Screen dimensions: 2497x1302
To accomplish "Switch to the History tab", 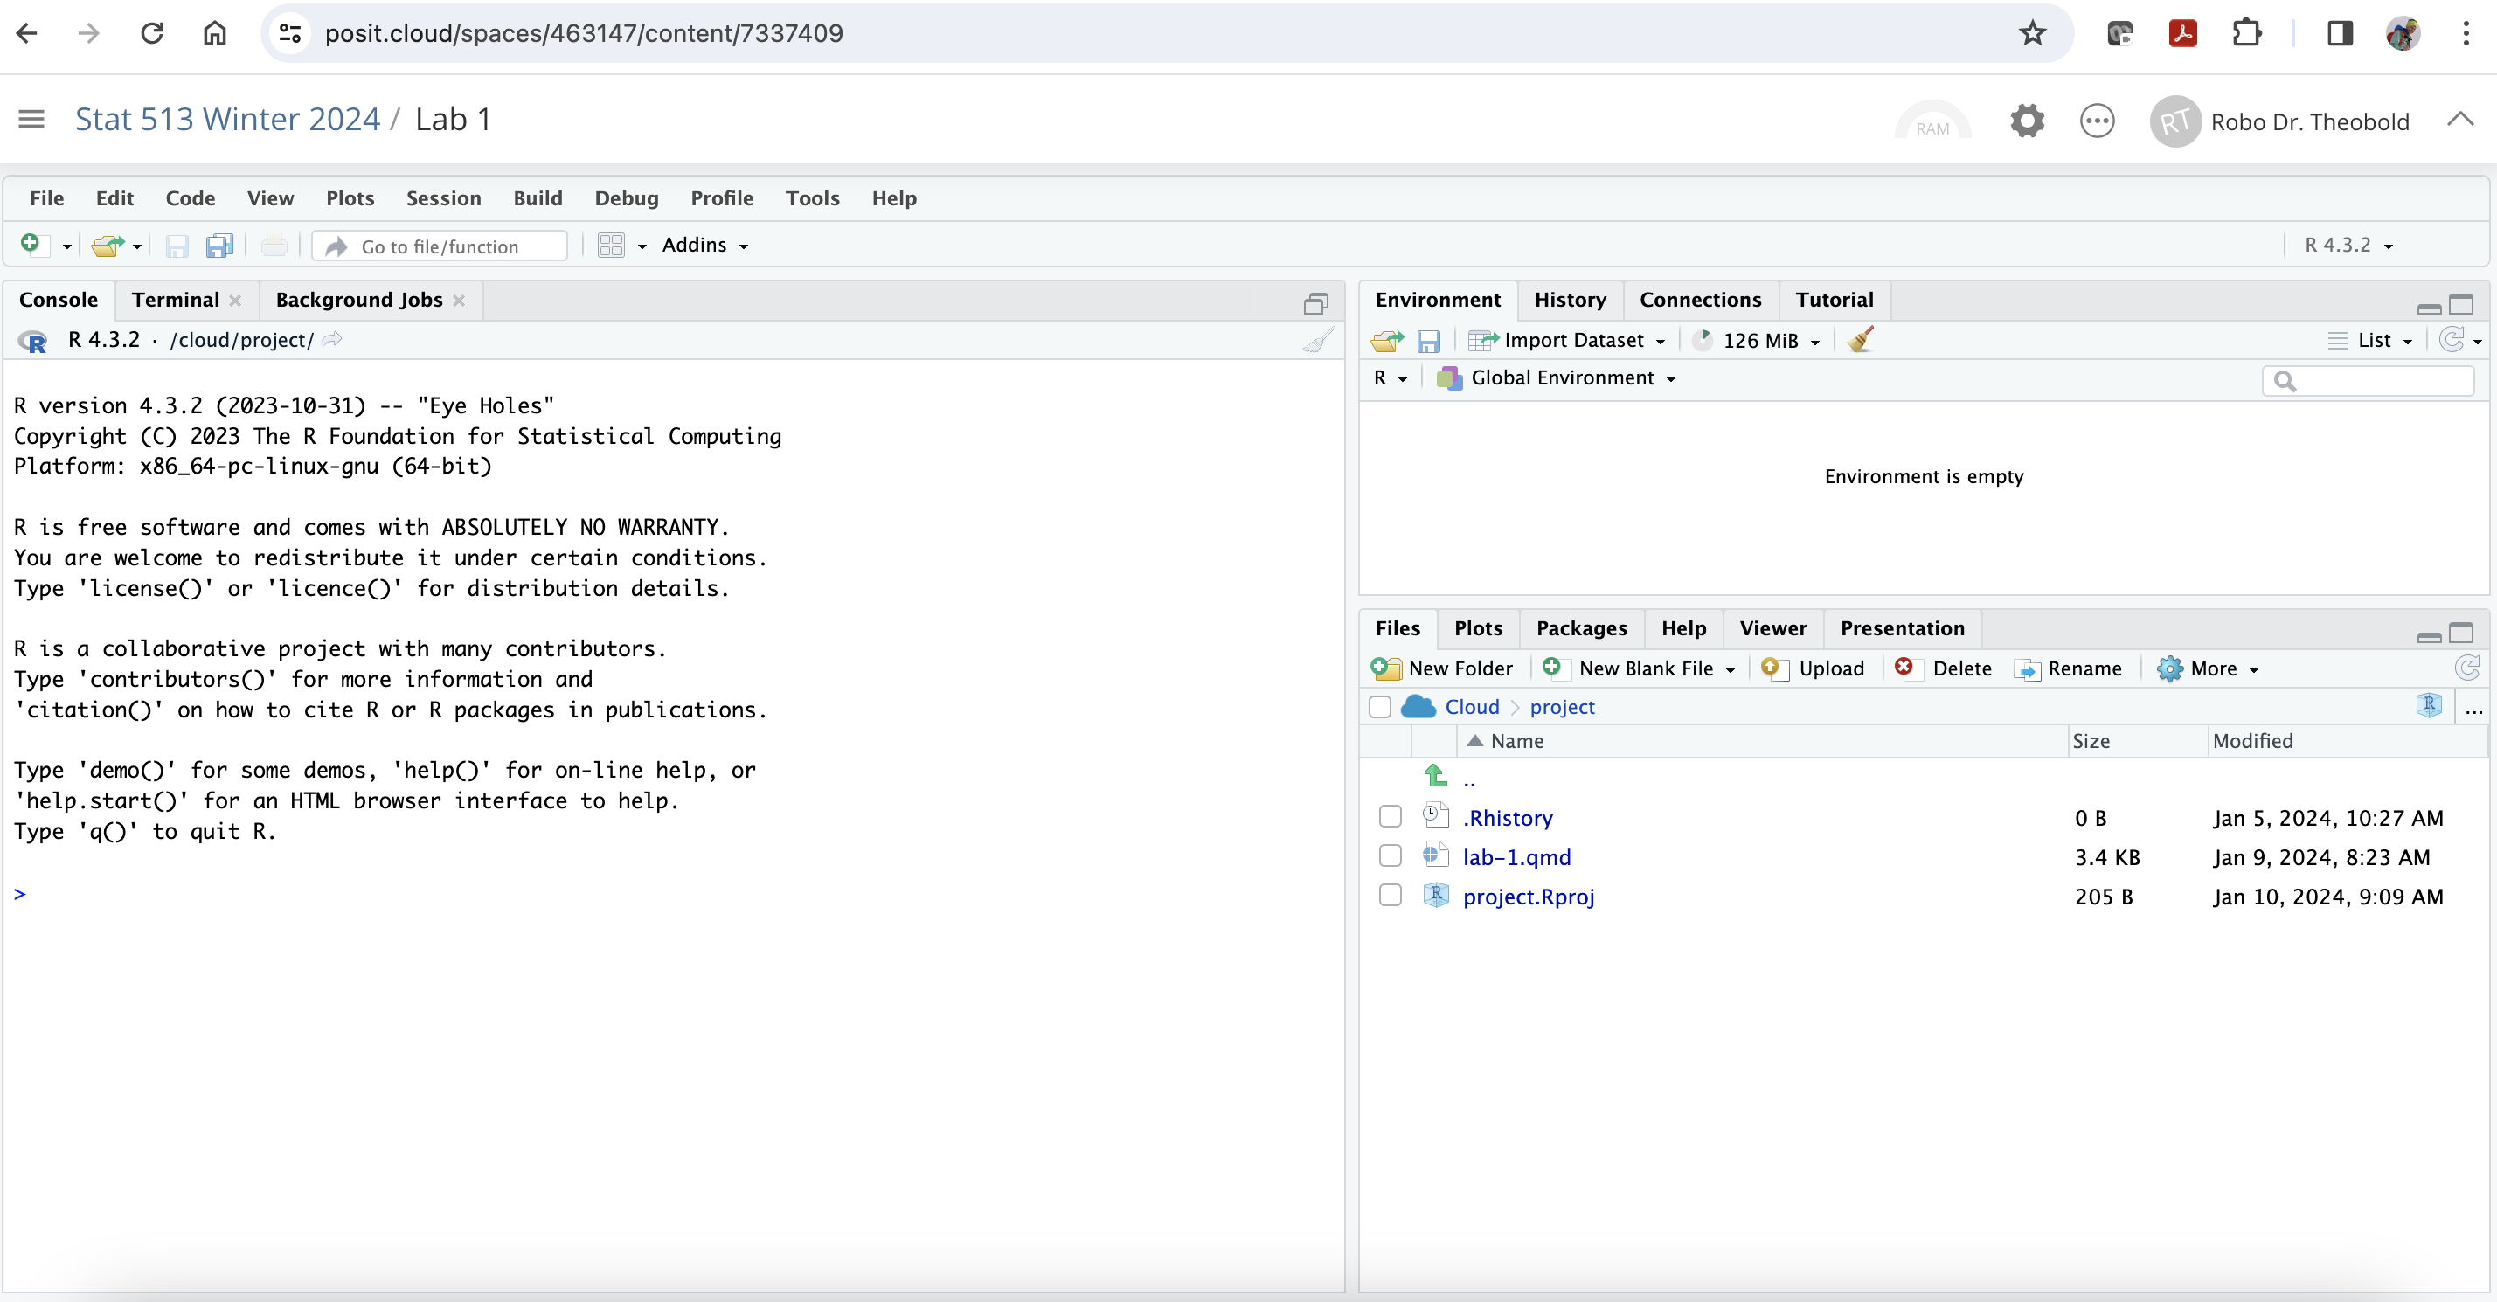I will (x=1569, y=299).
